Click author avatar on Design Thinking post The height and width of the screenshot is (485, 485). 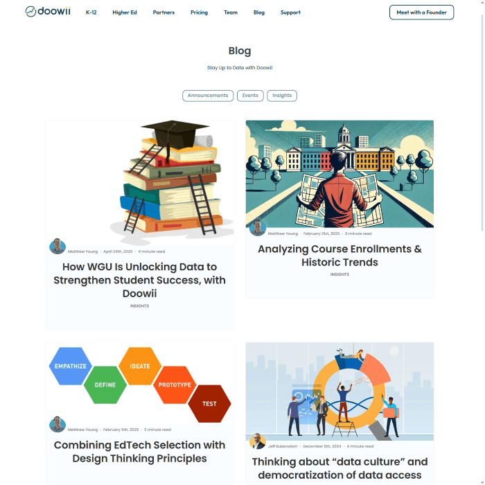(x=58, y=424)
